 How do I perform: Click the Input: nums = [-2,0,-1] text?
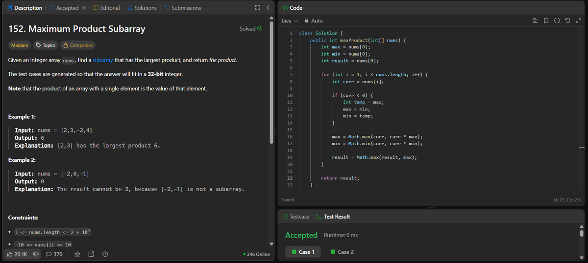coord(51,174)
